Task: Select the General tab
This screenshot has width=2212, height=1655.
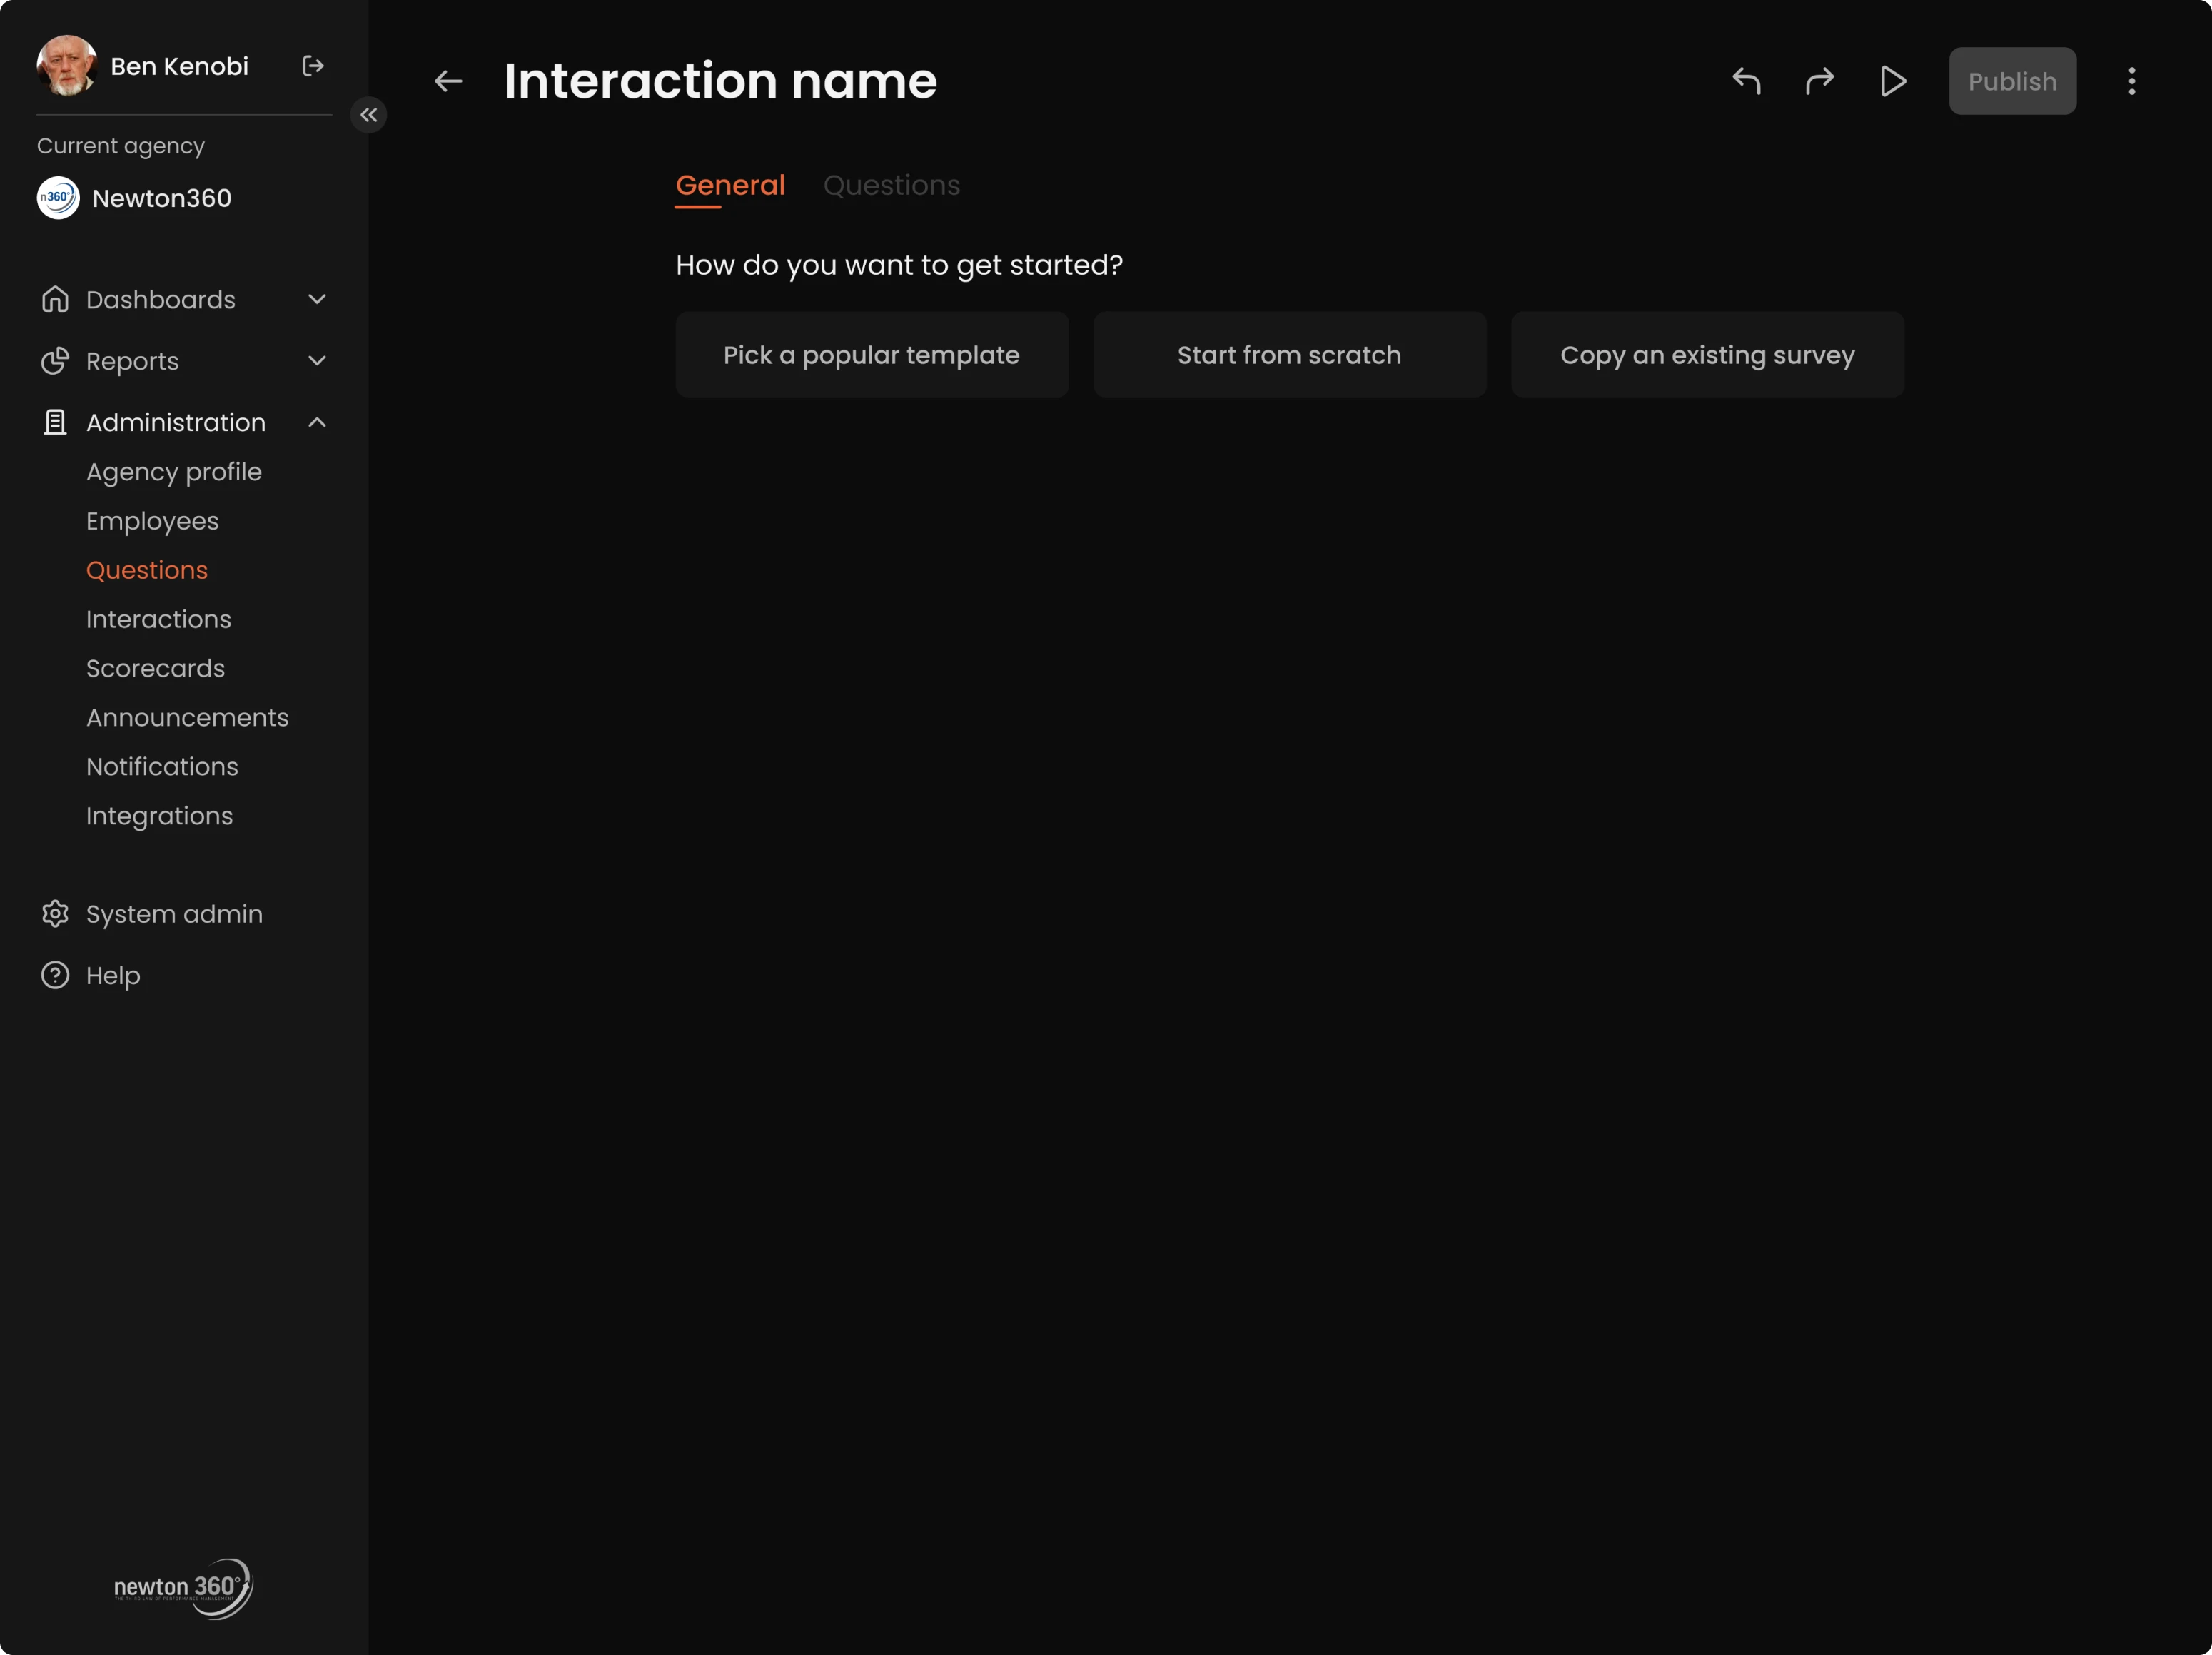Action: pyautogui.click(x=730, y=185)
